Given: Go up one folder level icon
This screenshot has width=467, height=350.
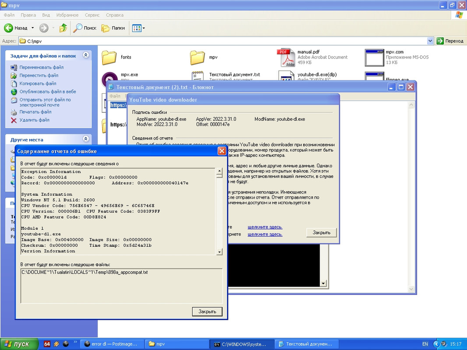Looking at the screenshot, I should (63, 28).
